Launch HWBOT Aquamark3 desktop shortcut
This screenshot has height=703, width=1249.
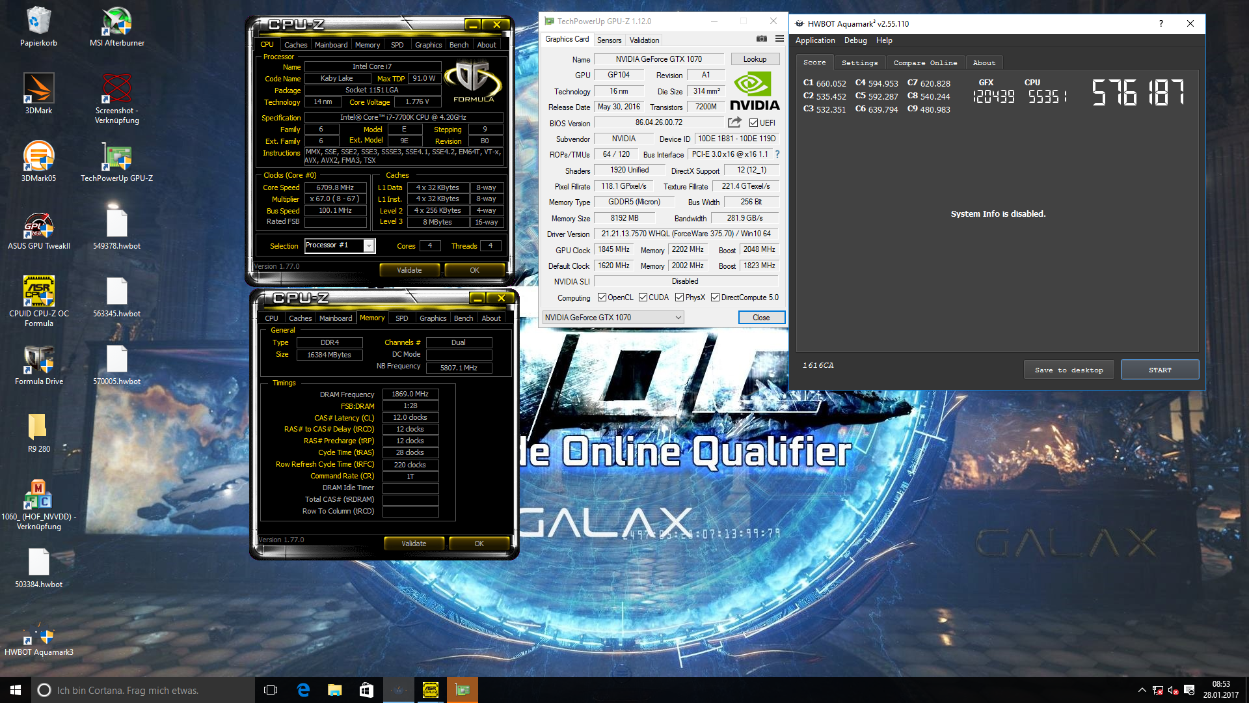pos(38,640)
